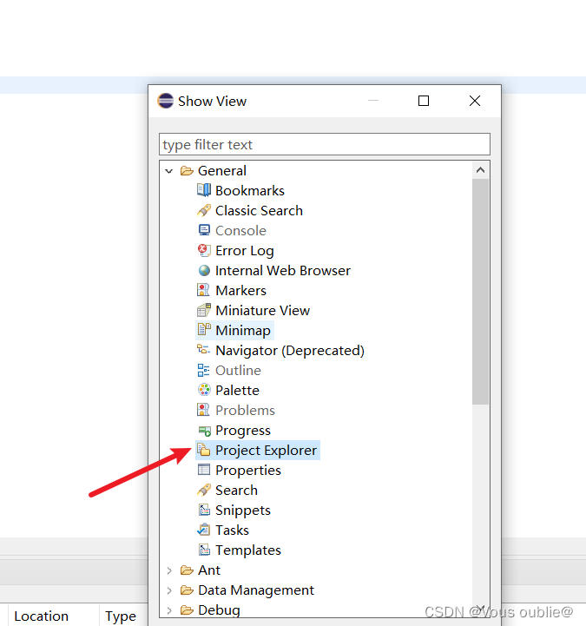Select the Templates icon

pos(204,550)
